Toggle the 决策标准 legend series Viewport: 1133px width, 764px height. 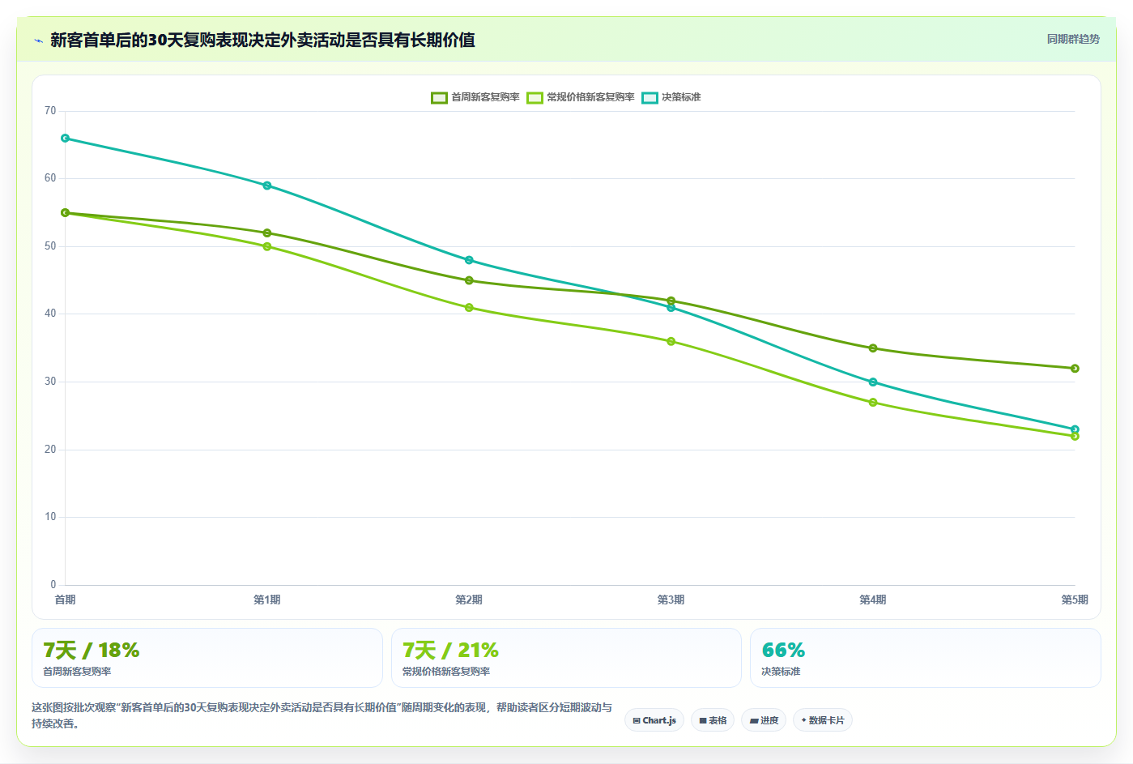coord(671,97)
